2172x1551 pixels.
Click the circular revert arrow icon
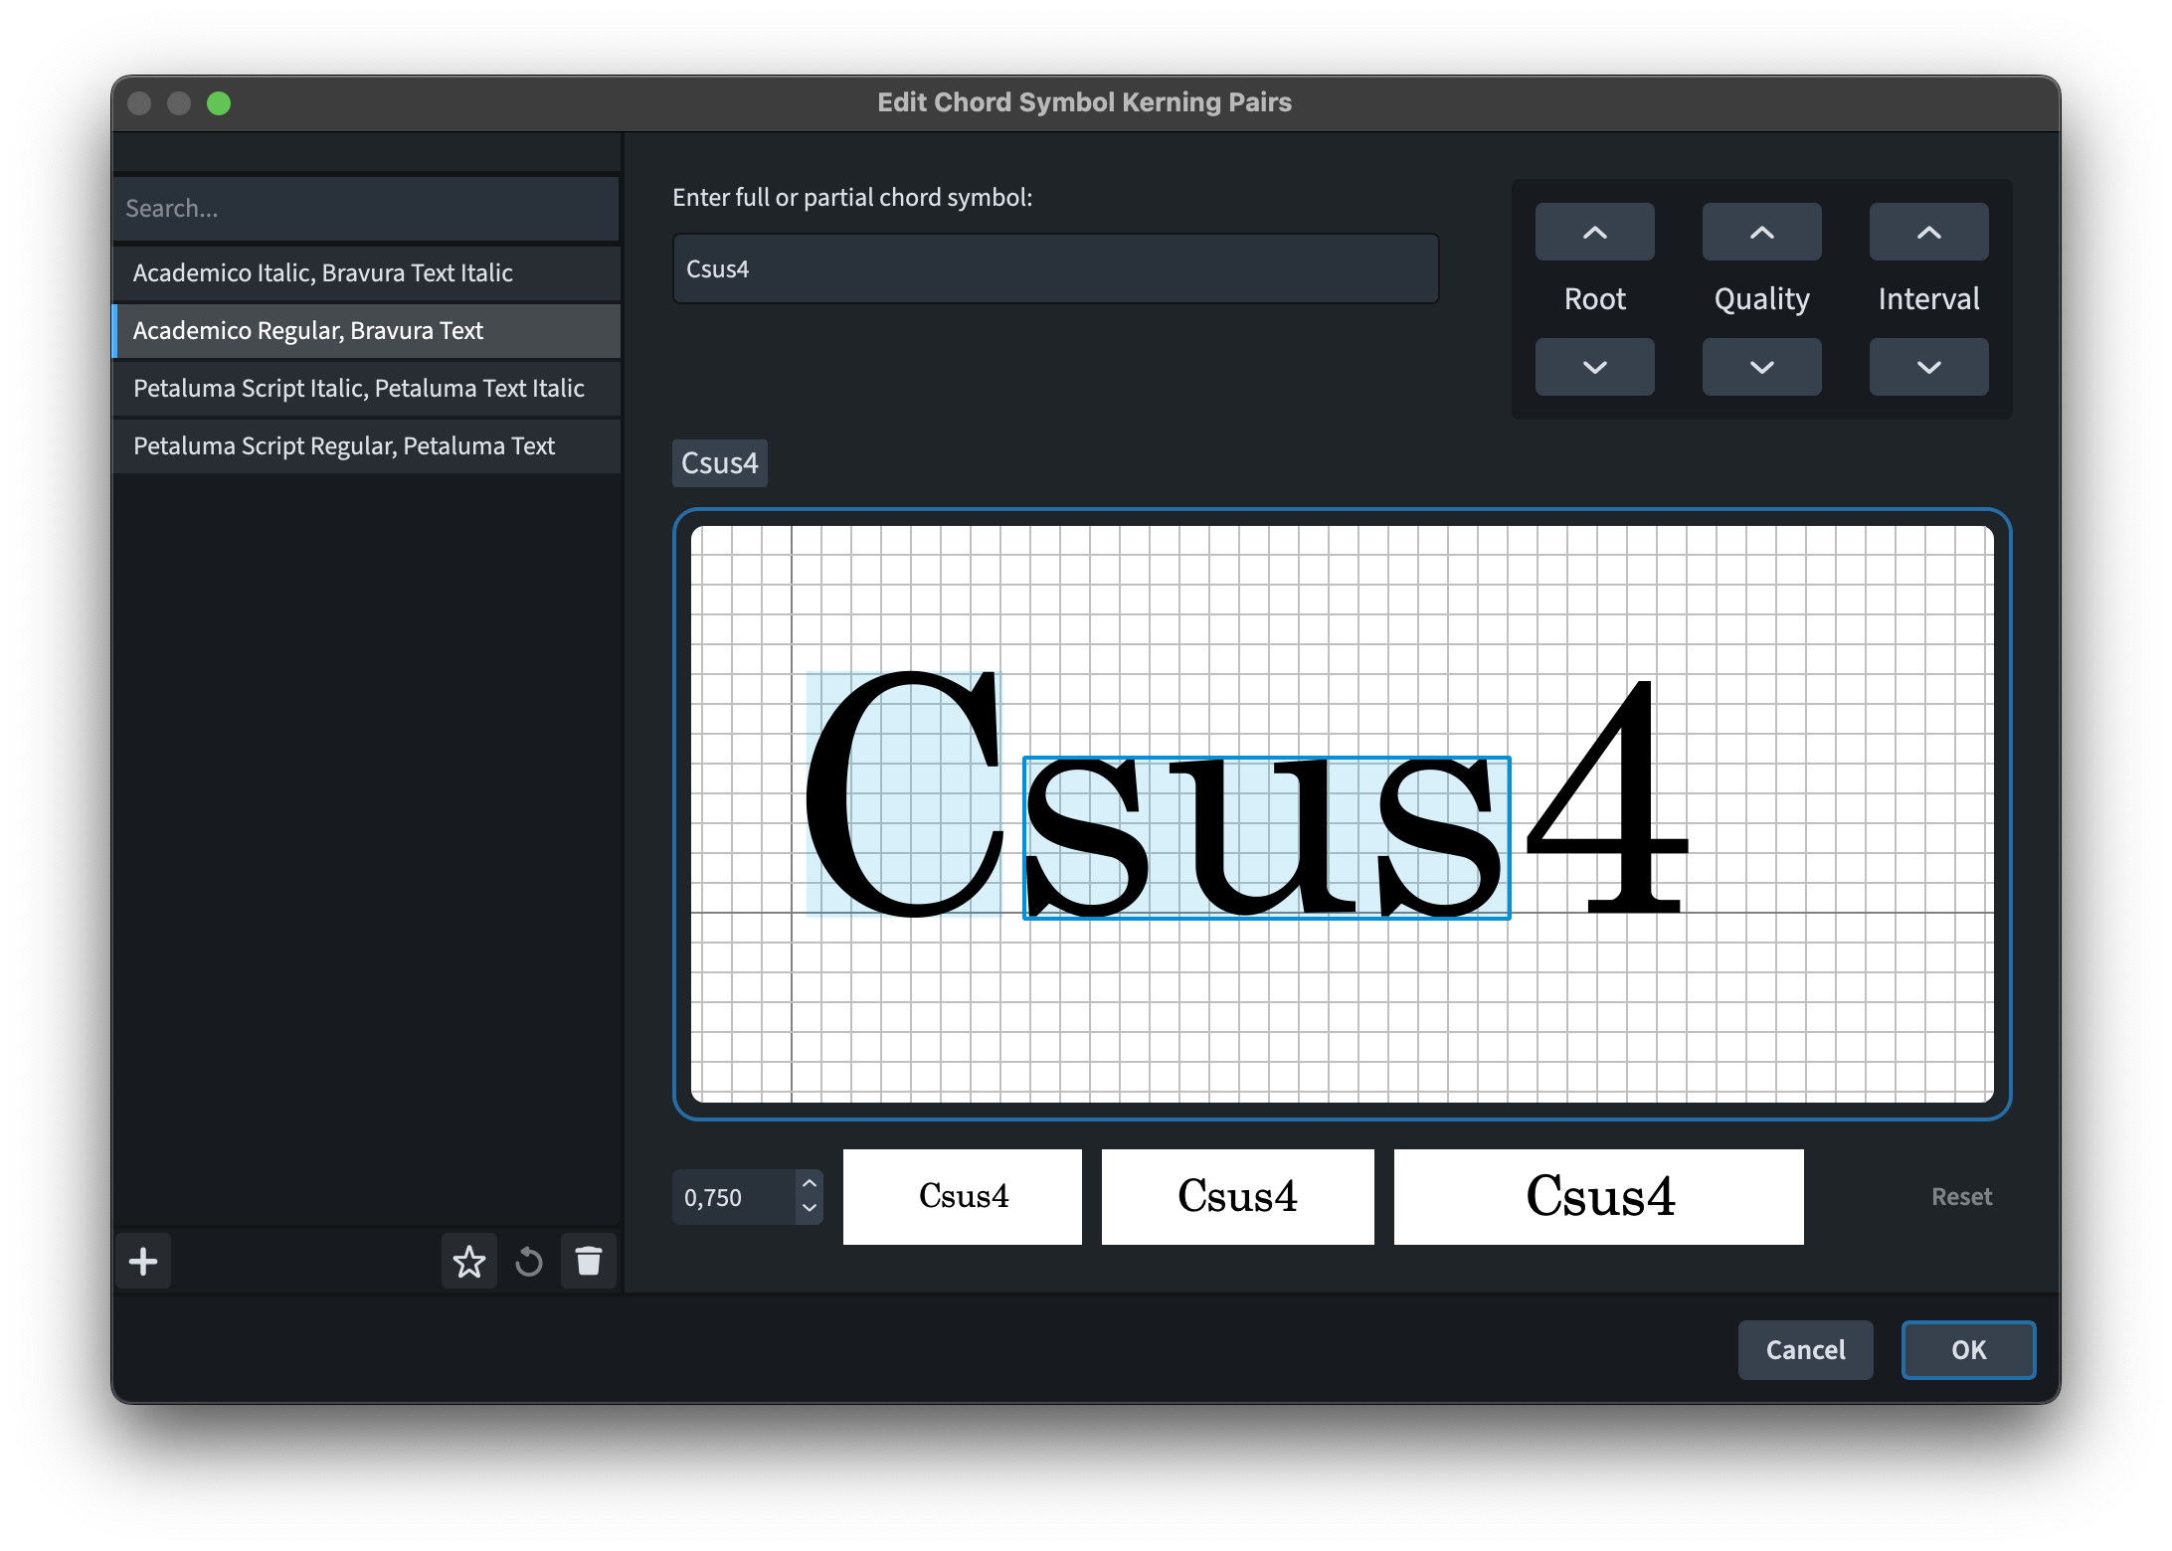529,1262
